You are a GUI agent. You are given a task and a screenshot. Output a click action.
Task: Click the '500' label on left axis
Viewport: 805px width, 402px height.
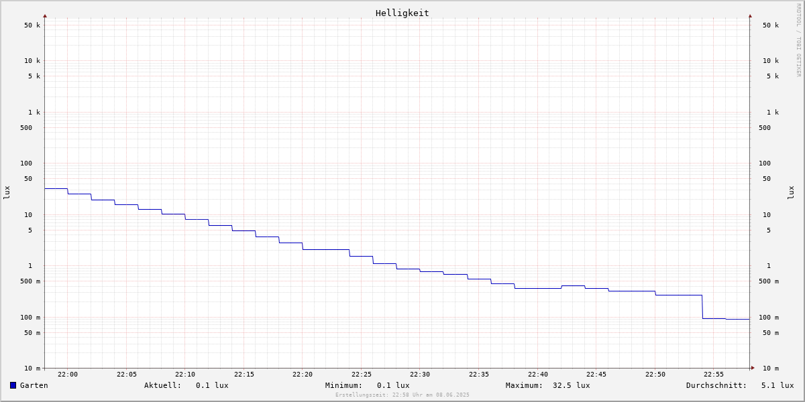pos(26,128)
